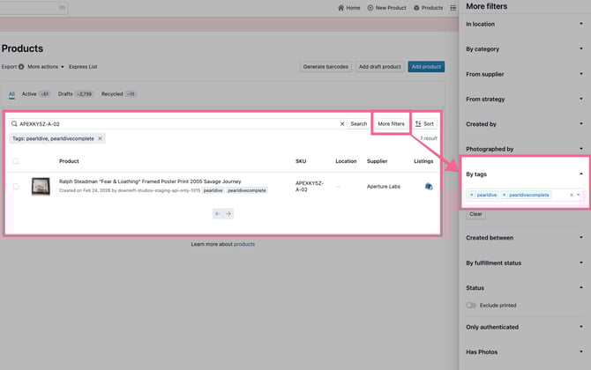Click the Generate barcodes button
Image resolution: width=591 pixels, height=370 pixels.
[x=325, y=66]
